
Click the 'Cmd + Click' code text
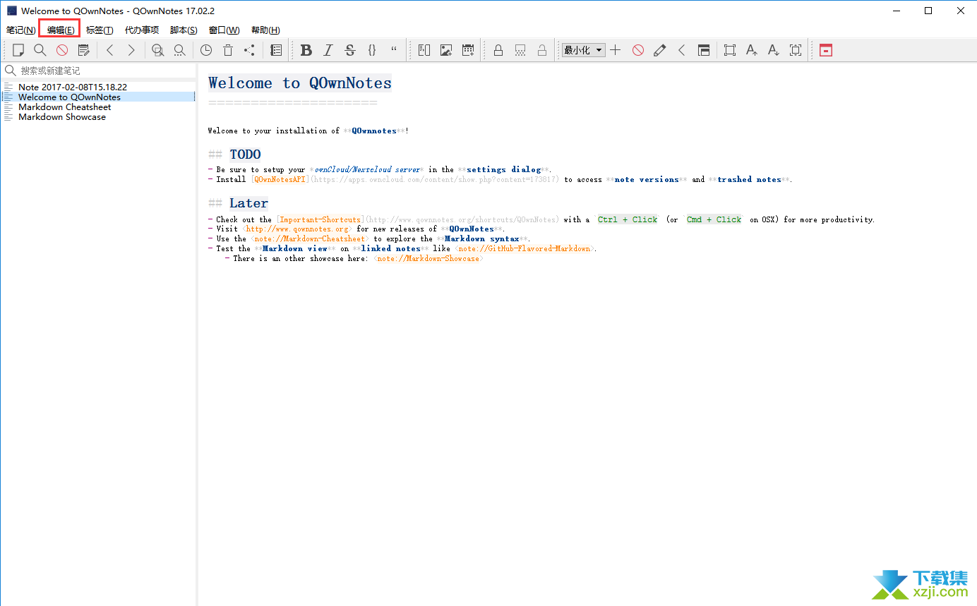point(714,220)
